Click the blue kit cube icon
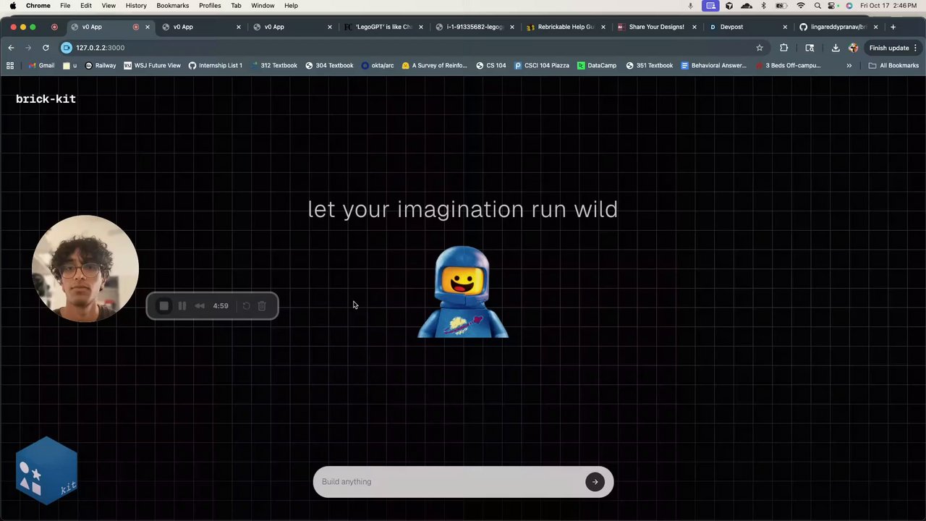Image resolution: width=926 pixels, height=521 pixels. tap(47, 470)
